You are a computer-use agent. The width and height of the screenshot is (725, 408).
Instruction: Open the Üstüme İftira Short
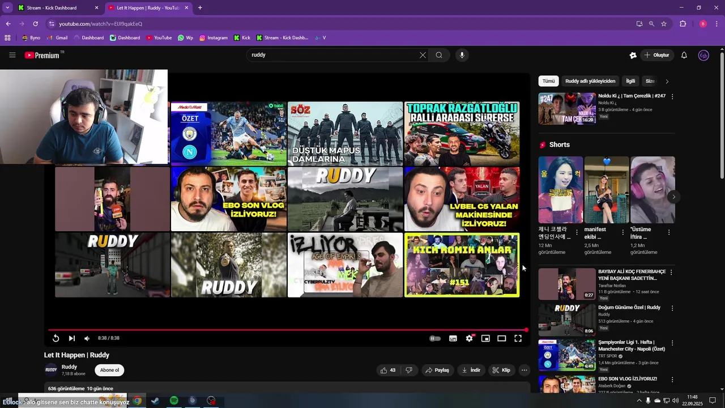[652, 190]
